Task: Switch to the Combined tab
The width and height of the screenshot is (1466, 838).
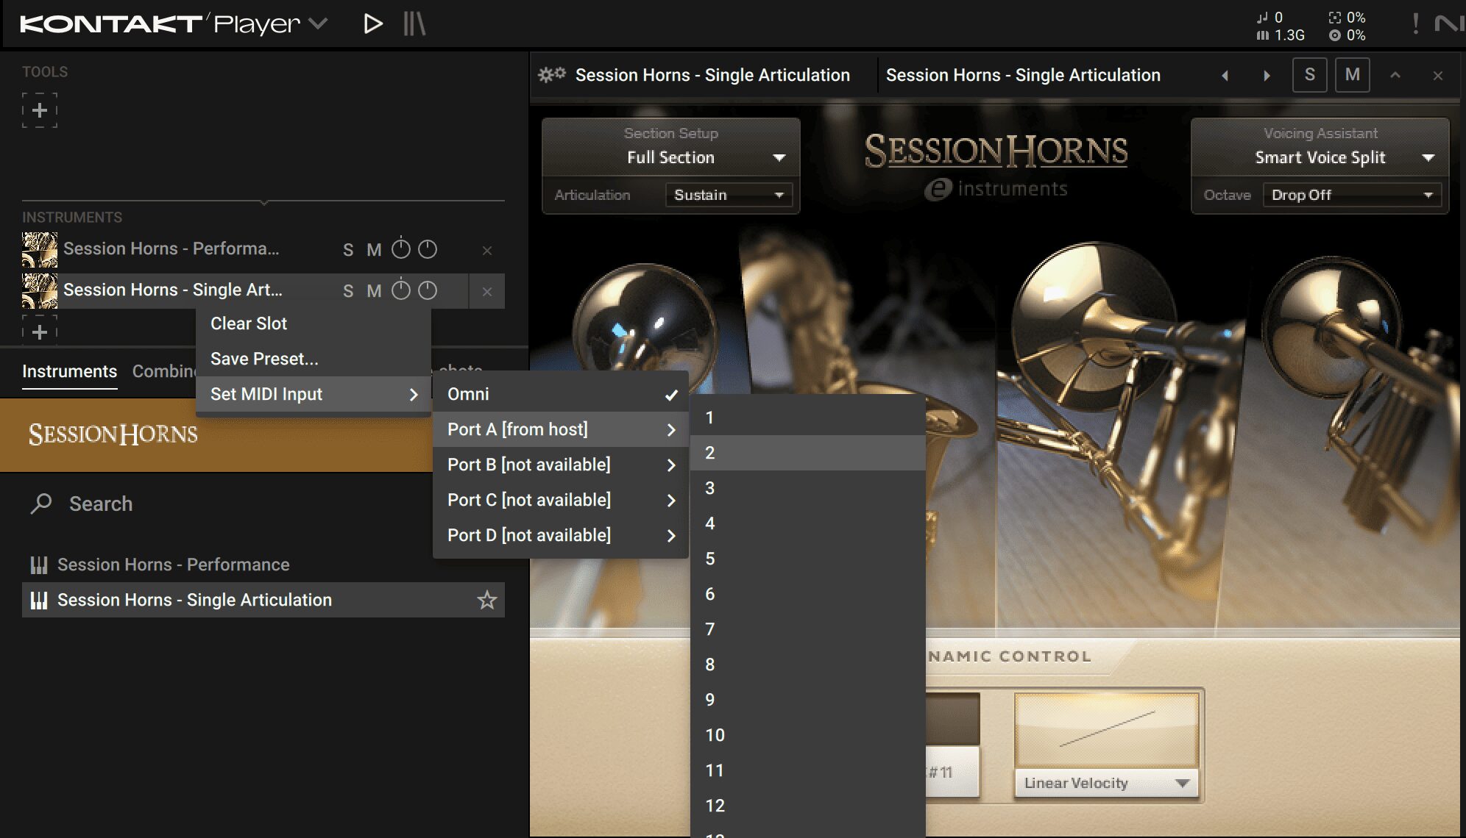Action: pos(163,371)
